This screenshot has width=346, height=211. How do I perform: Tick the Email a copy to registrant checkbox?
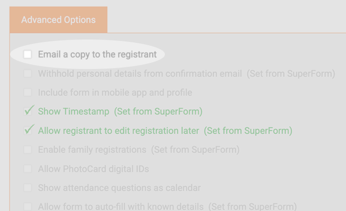coord(28,54)
